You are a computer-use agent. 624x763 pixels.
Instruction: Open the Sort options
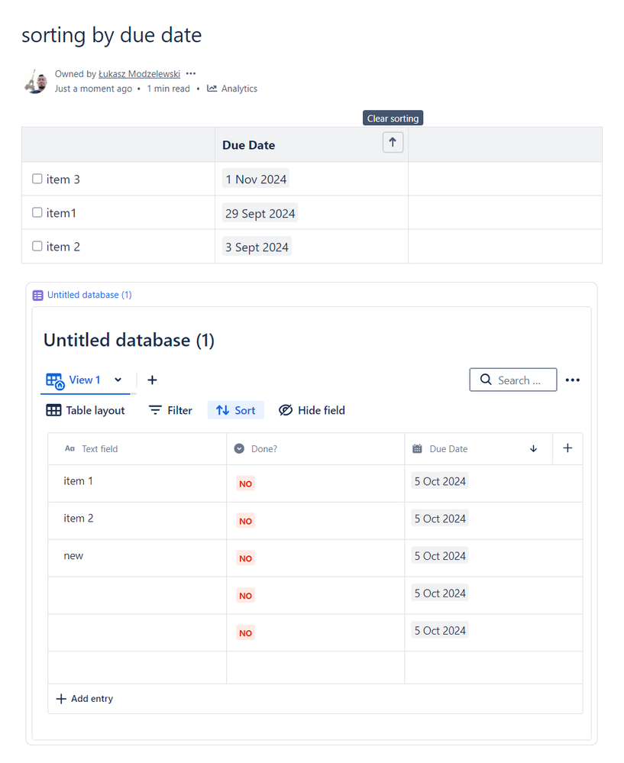point(235,410)
